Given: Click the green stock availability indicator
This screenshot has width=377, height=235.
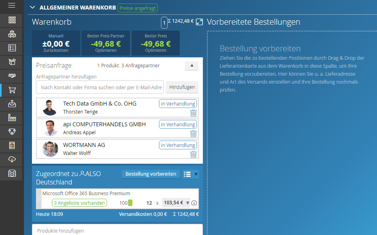Looking at the screenshot, I should coord(130,203).
